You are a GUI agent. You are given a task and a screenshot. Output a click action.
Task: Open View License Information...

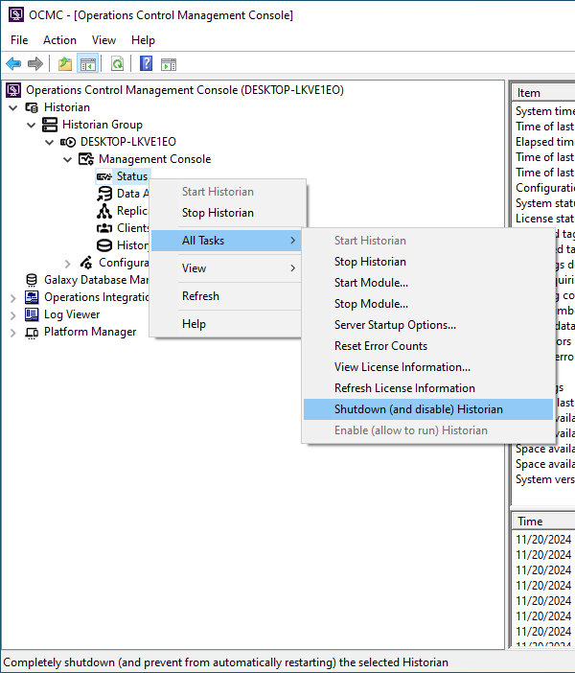pos(428,367)
